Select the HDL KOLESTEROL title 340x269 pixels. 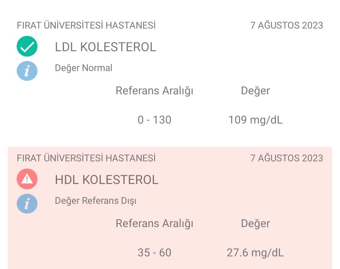107,180
